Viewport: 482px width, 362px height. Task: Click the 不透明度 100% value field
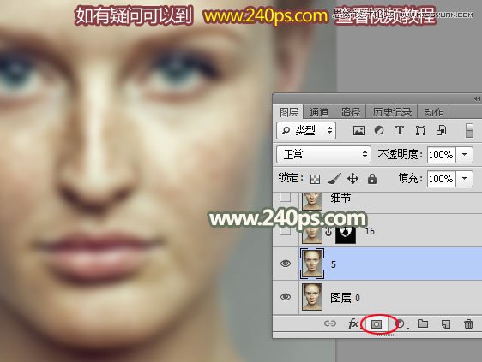441,155
